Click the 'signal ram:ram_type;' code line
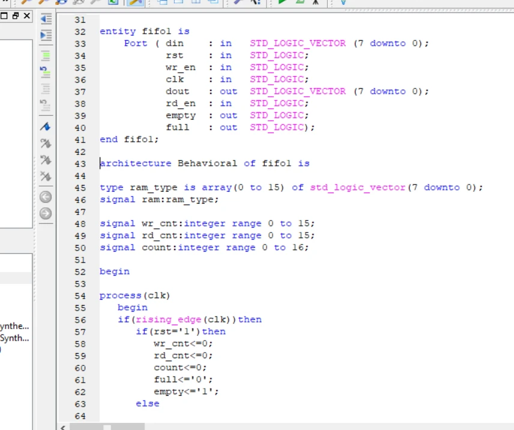 (159, 199)
